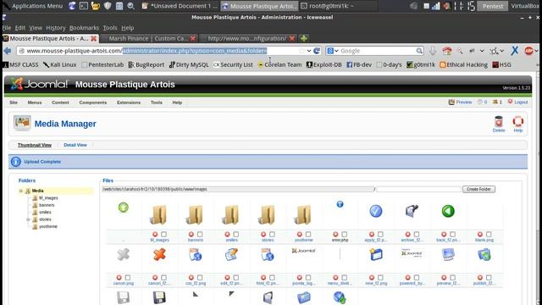Tick the checkbox for yootheme folder
The height and width of the screenshot is (305, 542).
pos(308,235)
